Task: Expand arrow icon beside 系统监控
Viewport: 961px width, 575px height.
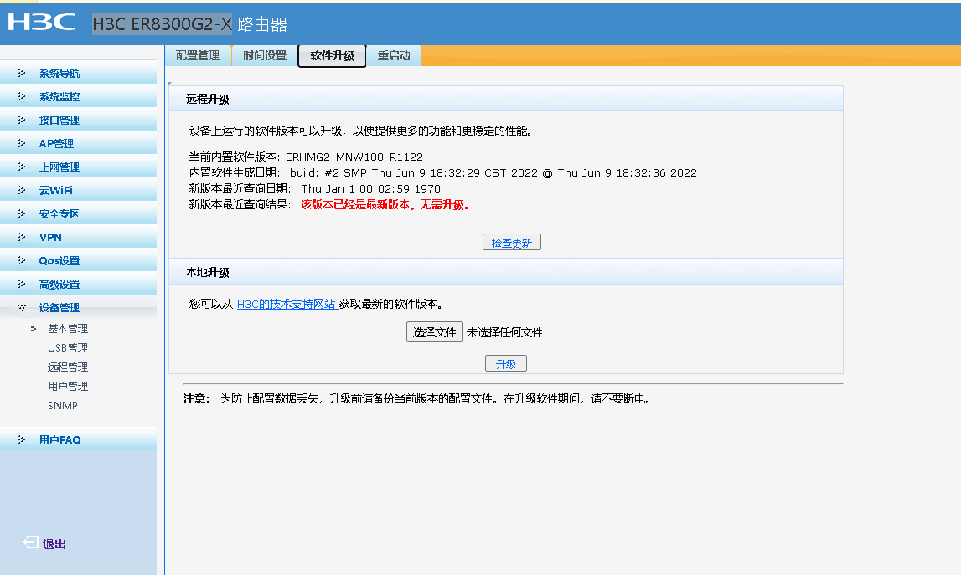Action: click(22, 96)
